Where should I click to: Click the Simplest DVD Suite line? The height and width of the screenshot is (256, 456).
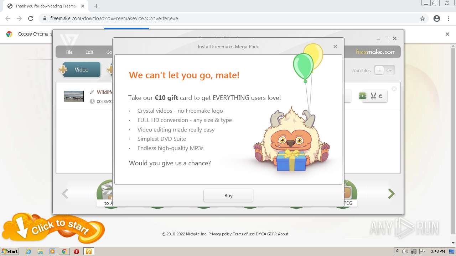pos(162,139)
